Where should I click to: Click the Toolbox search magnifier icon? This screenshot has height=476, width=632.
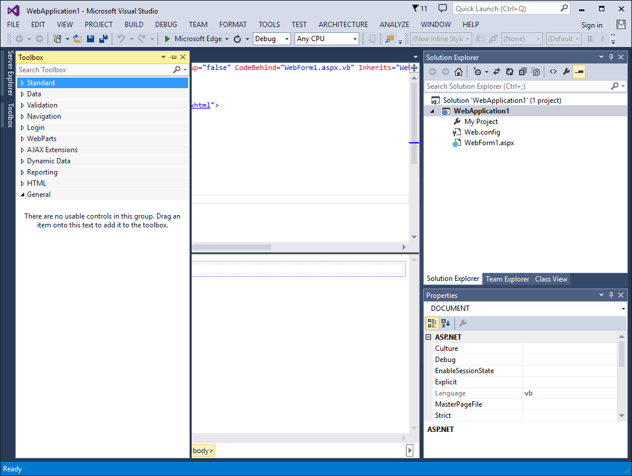point(176,70)
